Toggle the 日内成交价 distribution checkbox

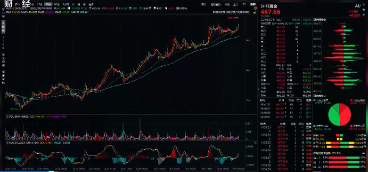point(314,19)
